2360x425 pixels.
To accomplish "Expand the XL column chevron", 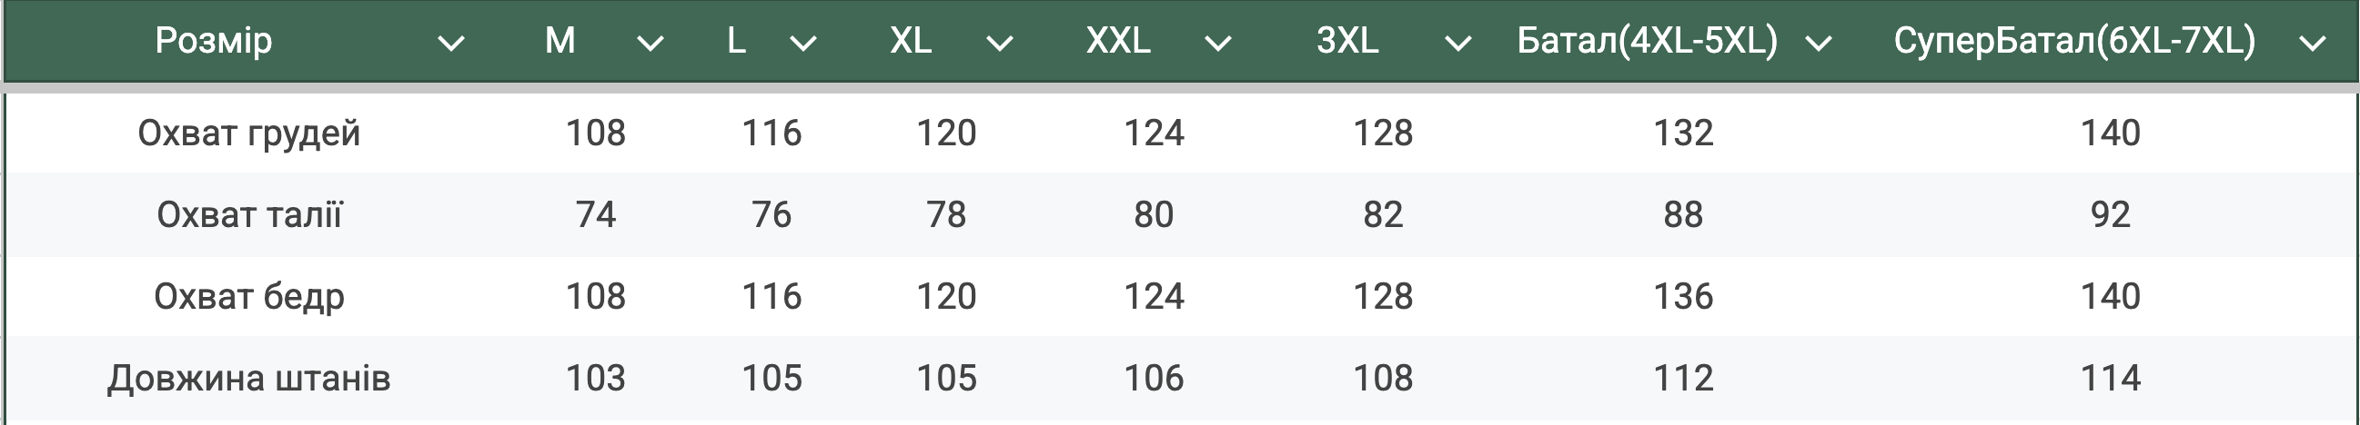I will point(999,43).
